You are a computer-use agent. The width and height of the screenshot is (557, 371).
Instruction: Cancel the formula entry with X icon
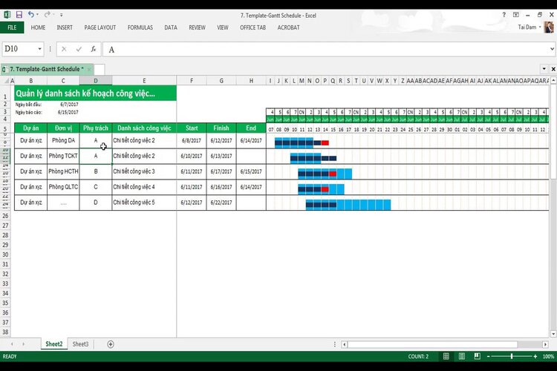[64, 49]
